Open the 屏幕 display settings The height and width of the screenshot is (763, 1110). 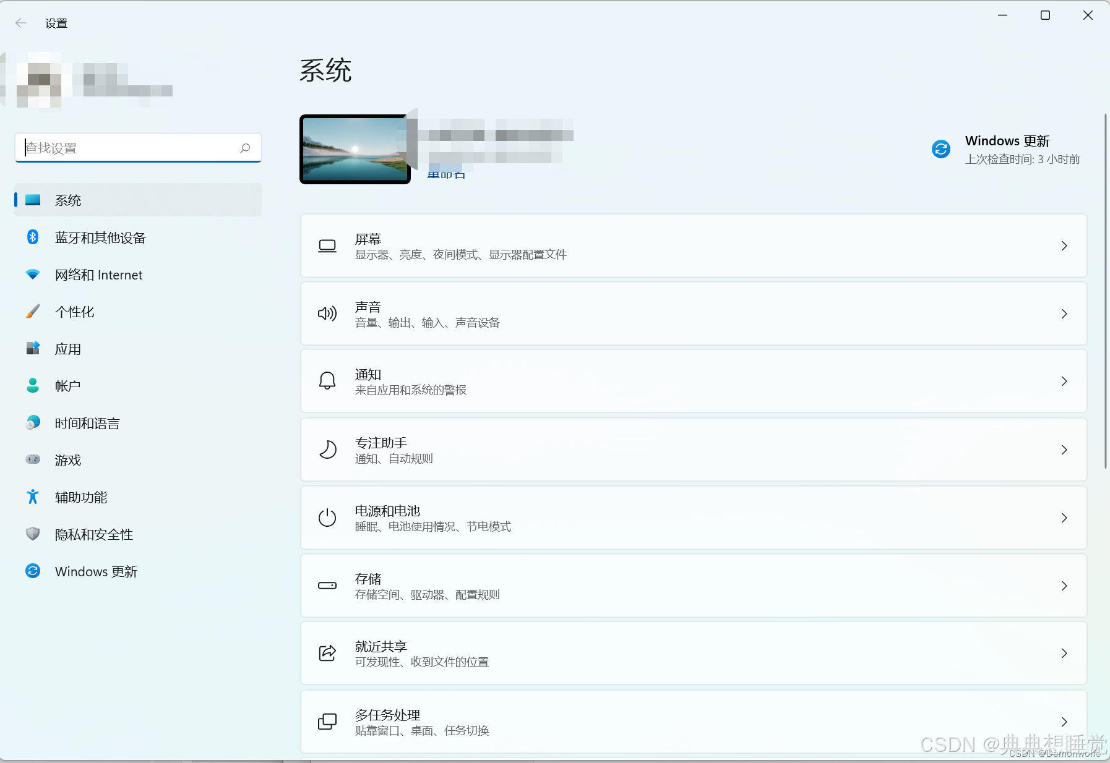pyautogui.click(x=694, y=245)
